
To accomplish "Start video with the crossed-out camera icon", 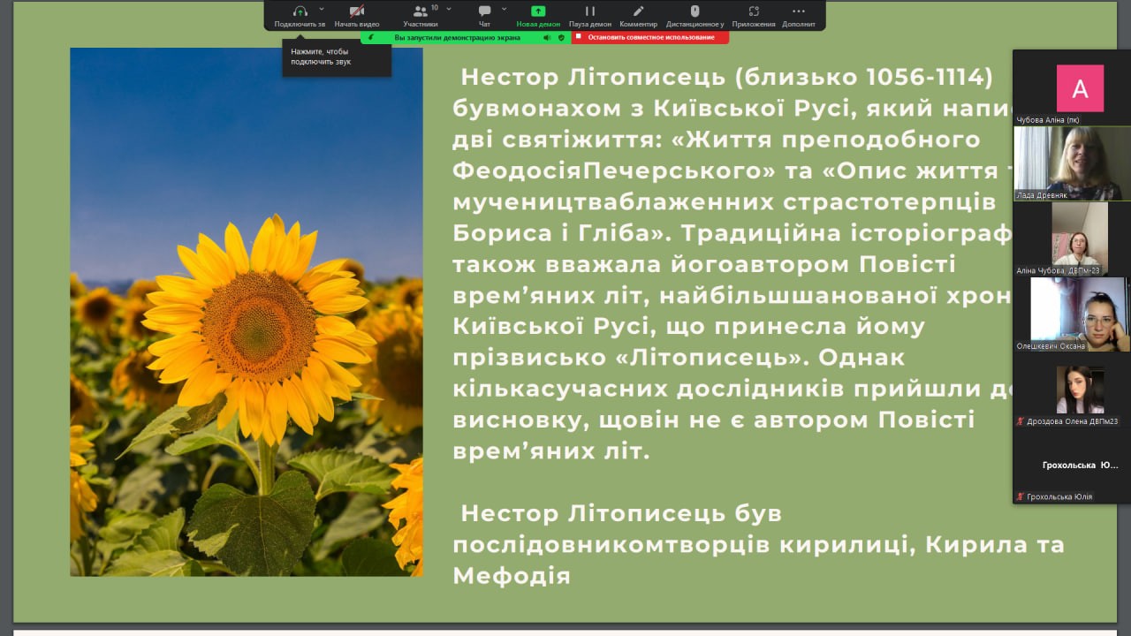I will 357,11.
